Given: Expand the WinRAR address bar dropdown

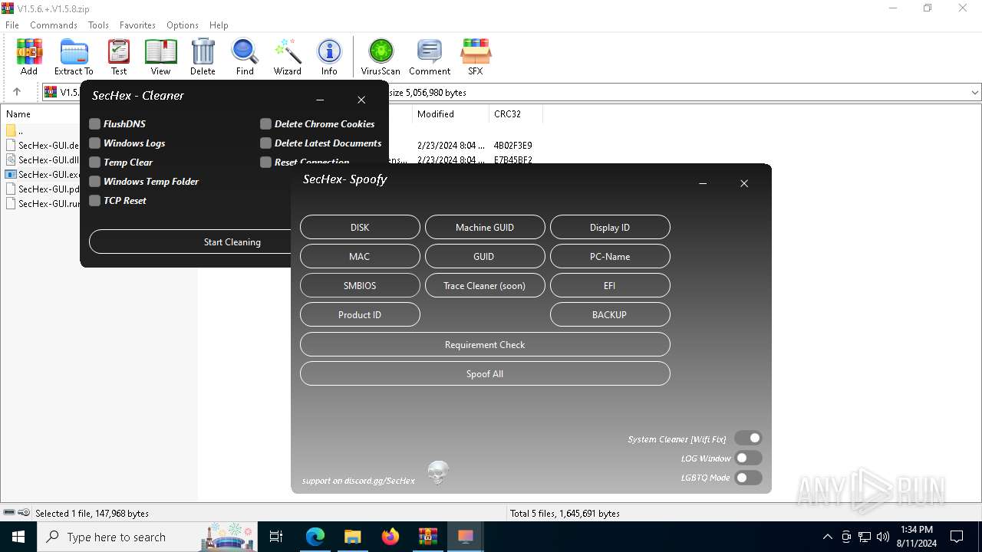Looking at the screenshot, I should [x=974, y=92].
